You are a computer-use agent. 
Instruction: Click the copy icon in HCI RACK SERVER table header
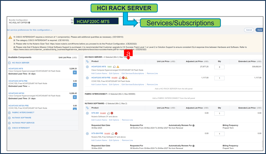click(x=87, y=61)
